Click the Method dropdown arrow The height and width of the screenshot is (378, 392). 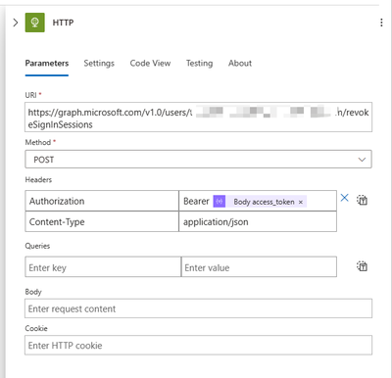click(362, 160)
